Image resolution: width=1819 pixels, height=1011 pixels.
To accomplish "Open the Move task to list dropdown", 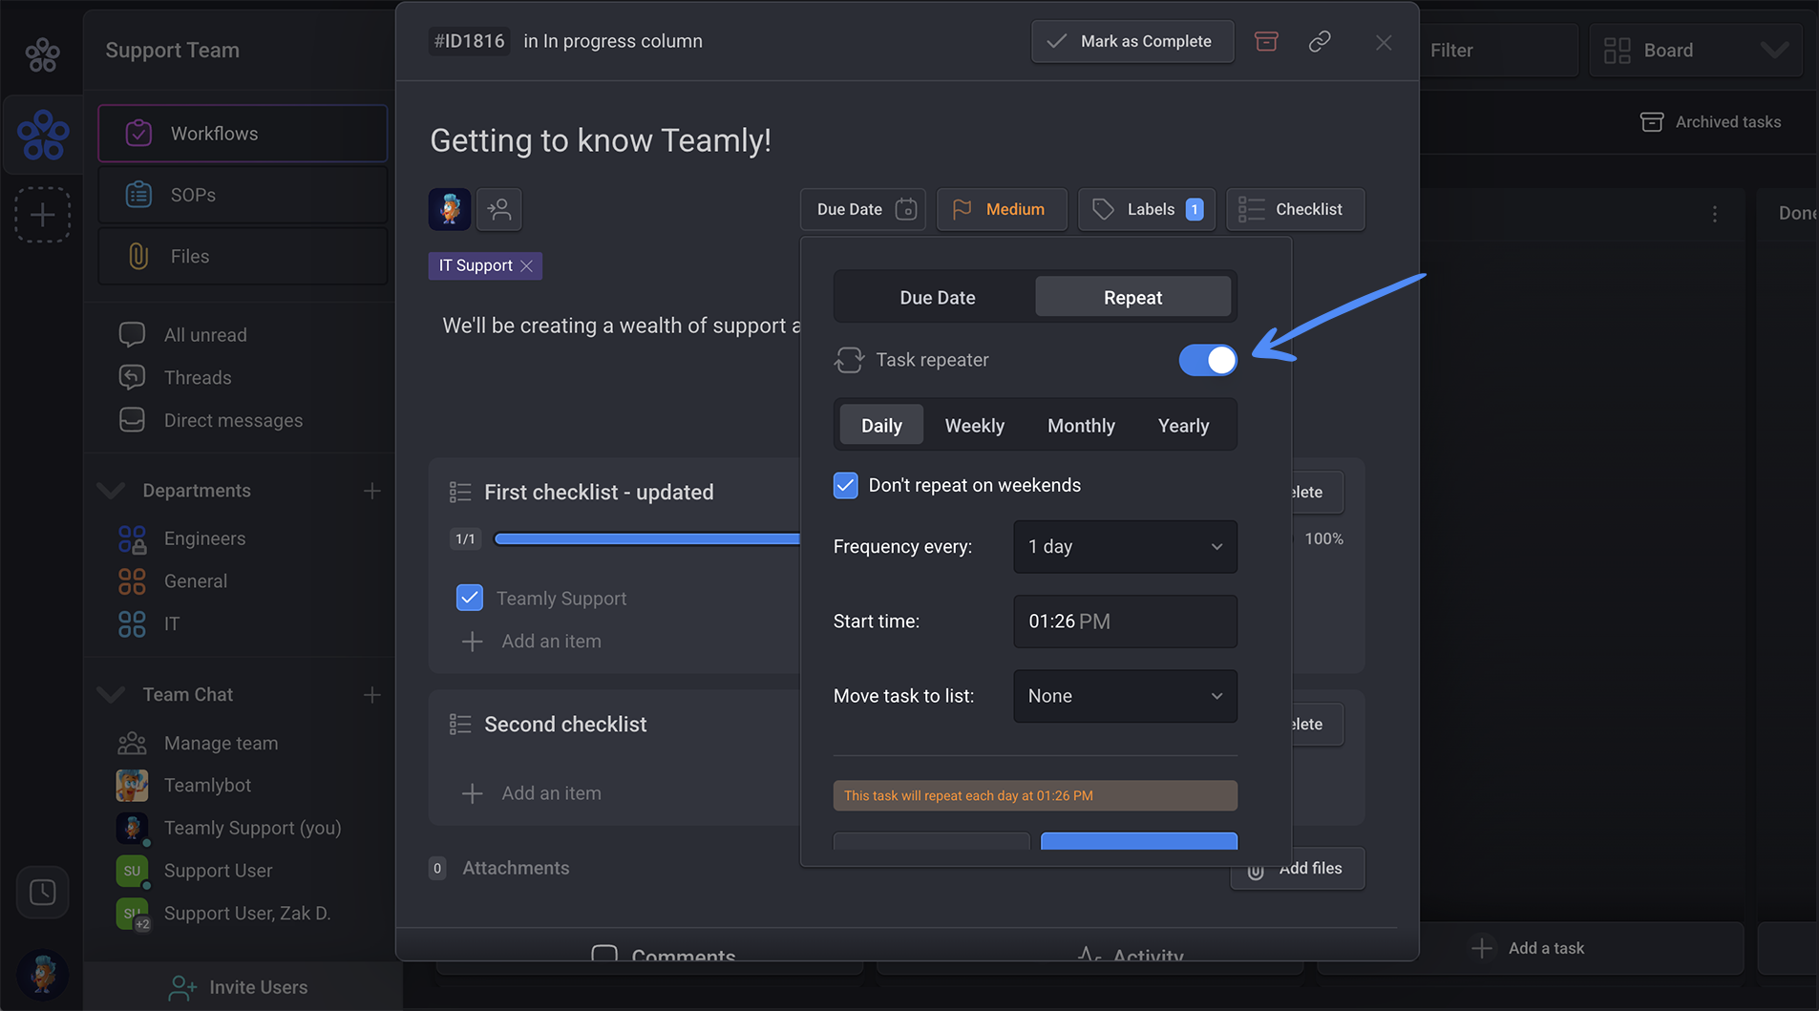I will click(x=1125, y=696).
